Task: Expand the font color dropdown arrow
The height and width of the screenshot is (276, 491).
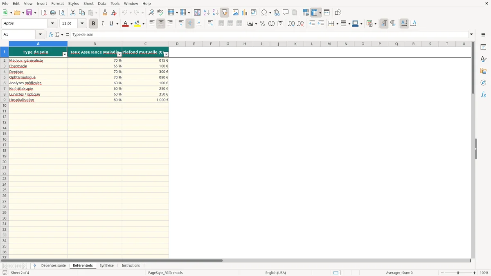Action: (x=131, y=24)
